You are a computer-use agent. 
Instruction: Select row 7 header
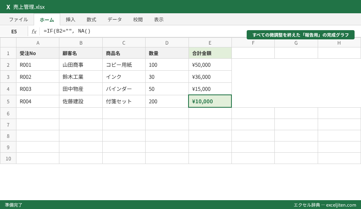click(8, 125)
